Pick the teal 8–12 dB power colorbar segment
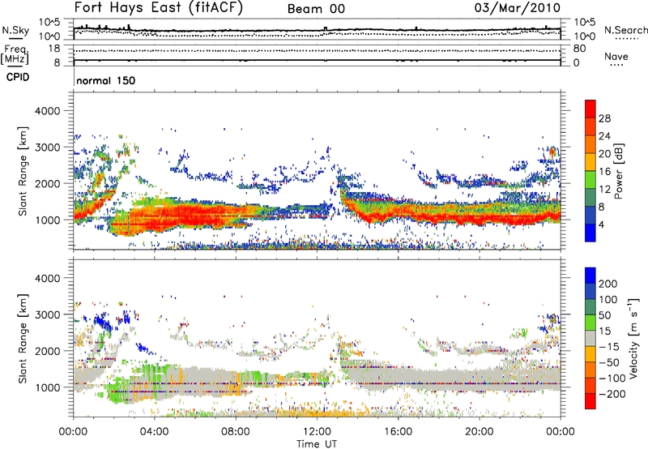This screenshot has width=648, height=449. pos(590,198)
